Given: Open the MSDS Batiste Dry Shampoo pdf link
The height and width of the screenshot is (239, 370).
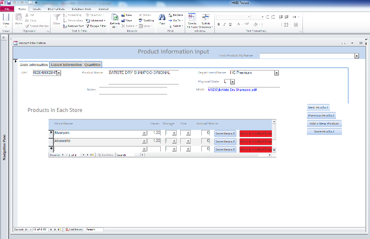Looking at the screenshot, I should tap(232, 90).
